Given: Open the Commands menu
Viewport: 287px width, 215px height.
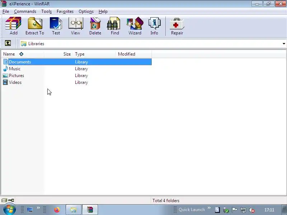Looking at the screenshot, I should coord(25,11).
